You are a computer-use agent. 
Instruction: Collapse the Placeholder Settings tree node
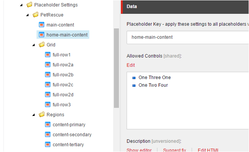[x=21, y=5]
